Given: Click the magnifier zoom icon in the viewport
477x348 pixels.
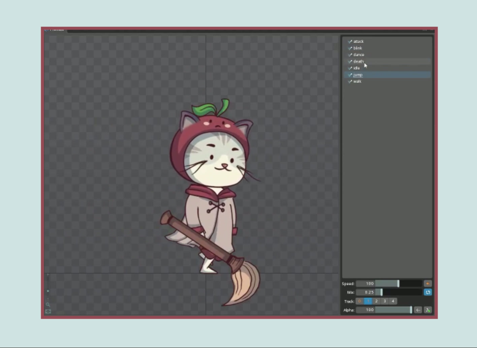Looking at the screenshot, I should 48,305.
